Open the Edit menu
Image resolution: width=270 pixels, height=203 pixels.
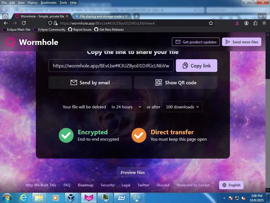(x=12, y=3)
